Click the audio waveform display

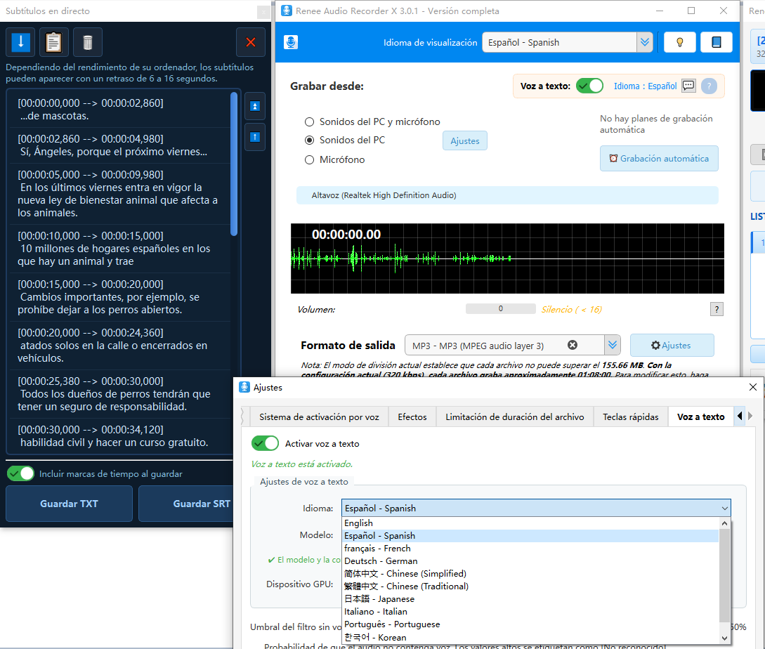(507, 258)
